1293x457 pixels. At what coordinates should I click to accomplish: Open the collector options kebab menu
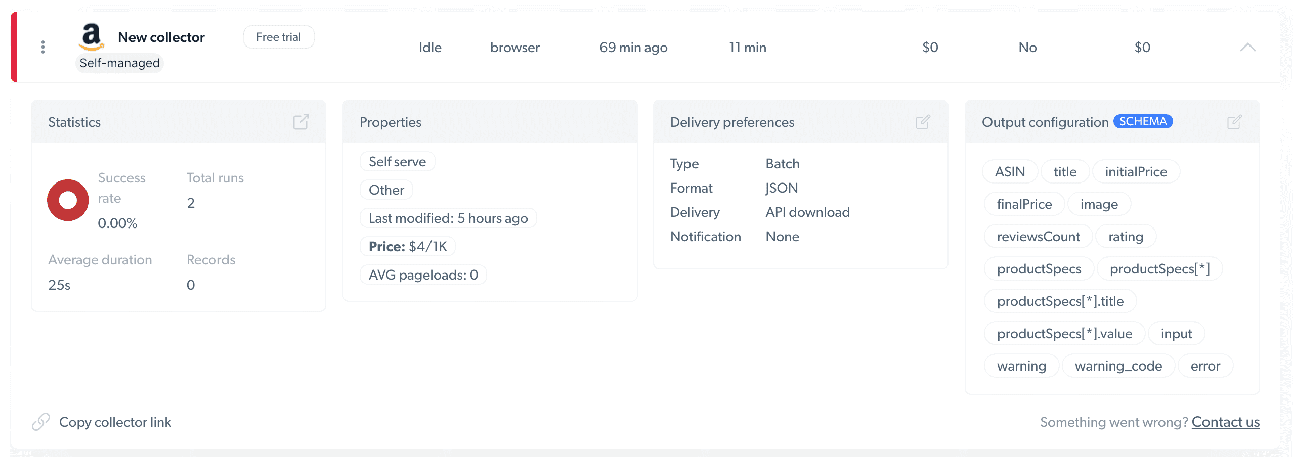(x=43, y=47)
